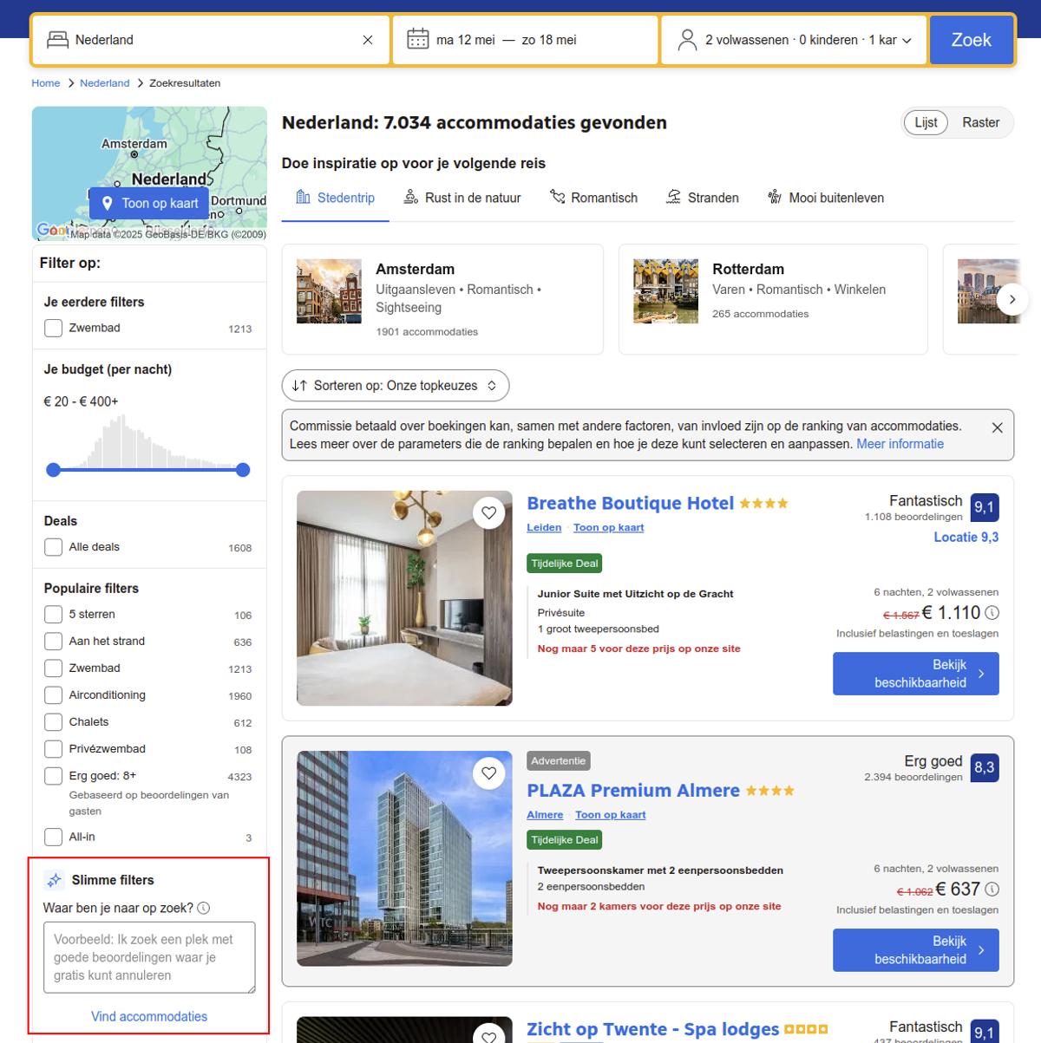Screen dimensions: 1041x1043
Task: Save PLAZA Premium Almere with heart icon
Action: (489, 773)
